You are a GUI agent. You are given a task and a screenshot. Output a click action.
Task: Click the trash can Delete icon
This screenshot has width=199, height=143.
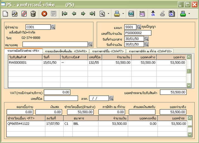[x=33, y=14]
